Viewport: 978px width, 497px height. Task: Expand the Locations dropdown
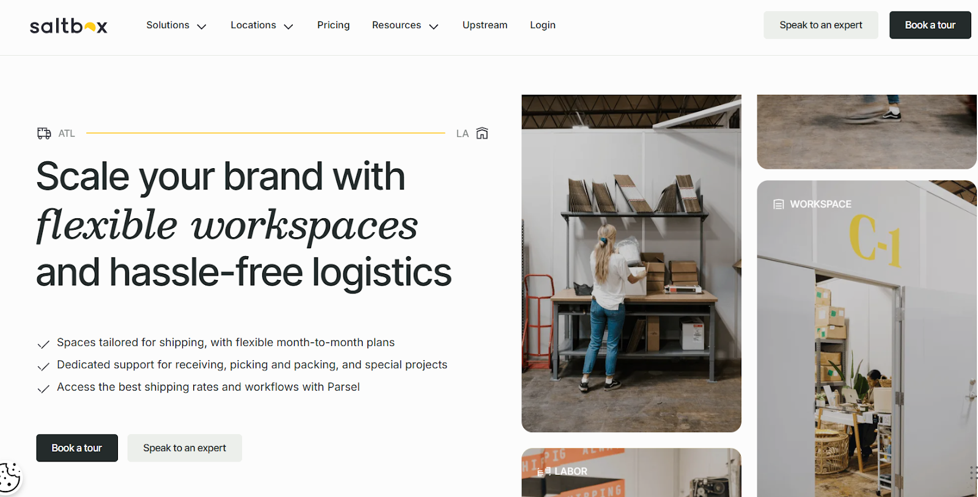pyautogui.click(x=262, y=25)
